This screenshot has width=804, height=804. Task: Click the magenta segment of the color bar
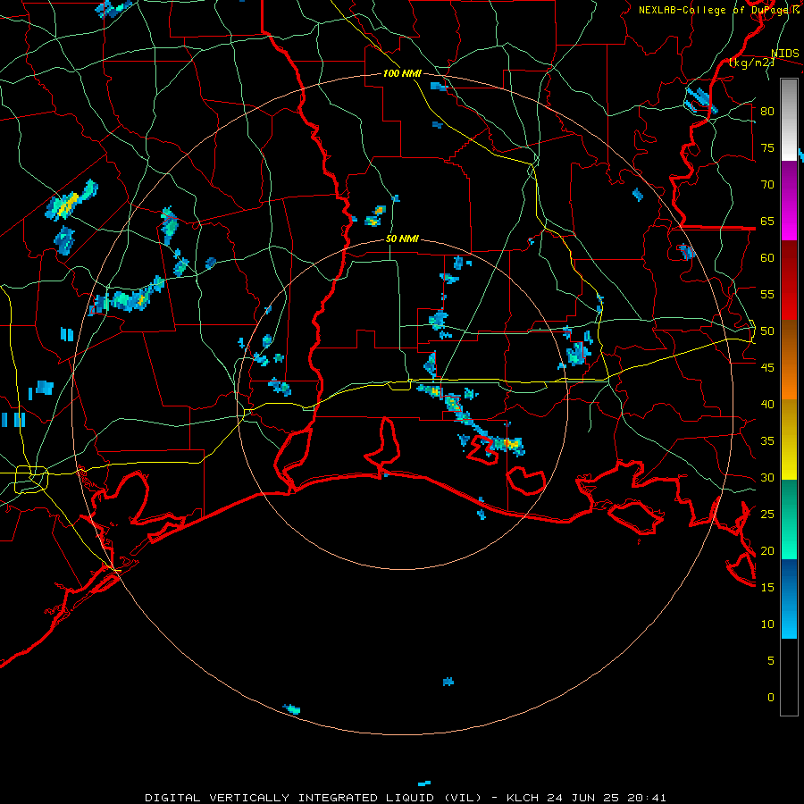point(789,200)
